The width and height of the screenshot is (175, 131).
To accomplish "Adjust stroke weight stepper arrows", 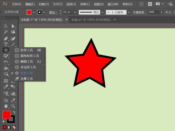I will [60, 12].
